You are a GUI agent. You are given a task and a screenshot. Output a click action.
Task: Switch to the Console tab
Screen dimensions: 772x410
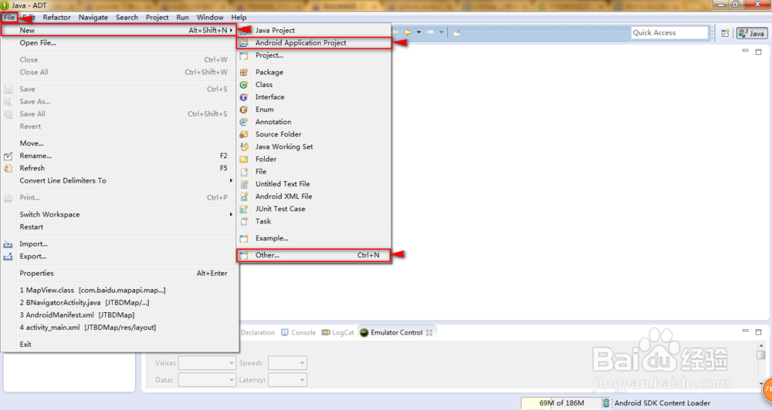click(x=298, y=333)
